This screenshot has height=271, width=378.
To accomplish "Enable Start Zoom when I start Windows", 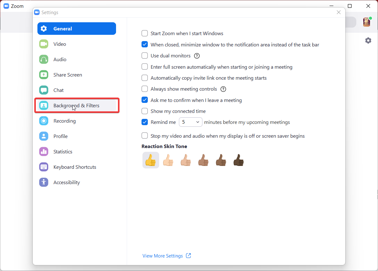I will [145, 33].
